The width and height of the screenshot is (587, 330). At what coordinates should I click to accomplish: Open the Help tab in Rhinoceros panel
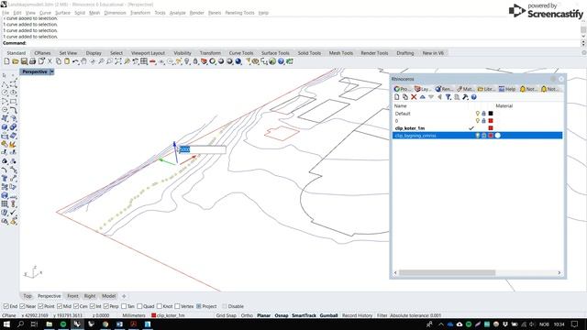click(507, 89)
